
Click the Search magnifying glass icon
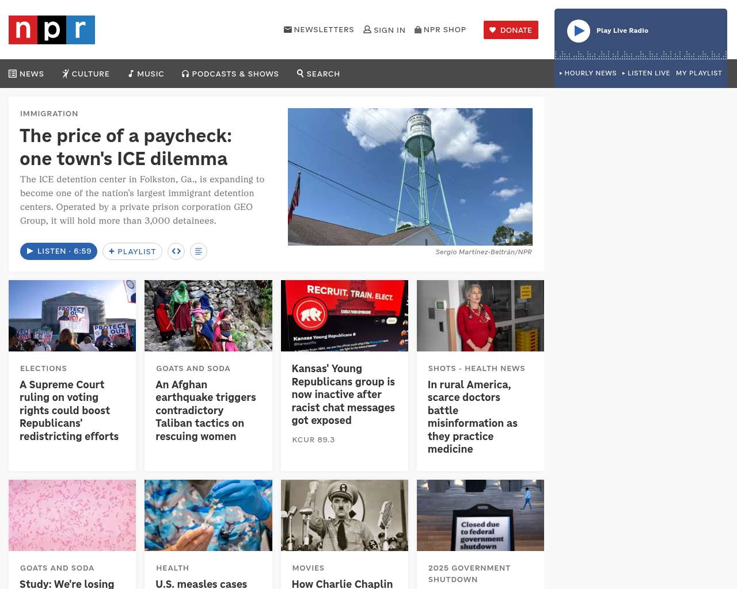point(301,74)
